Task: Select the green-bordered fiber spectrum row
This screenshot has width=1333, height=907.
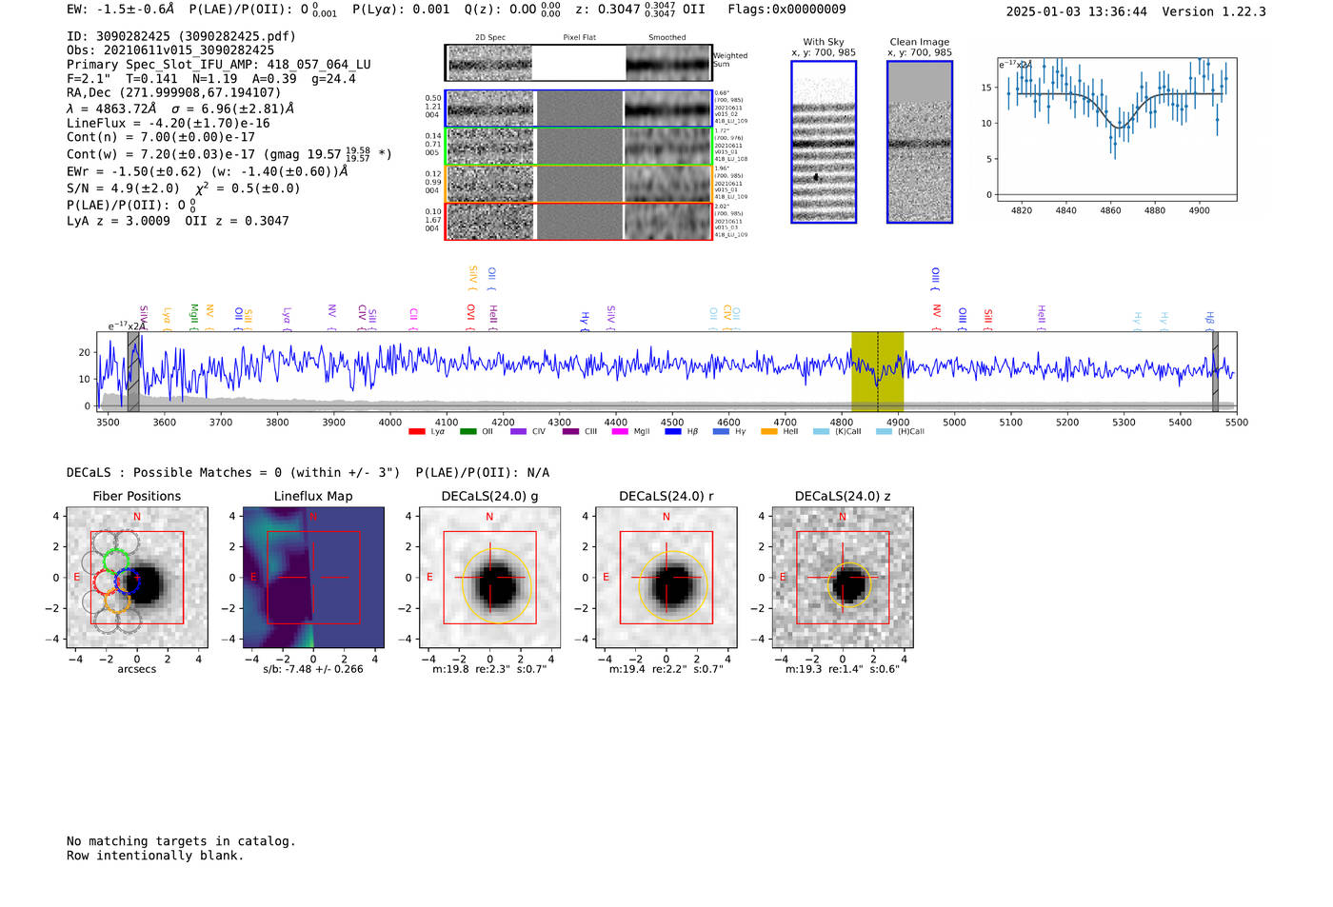Action: coord(578,147)
